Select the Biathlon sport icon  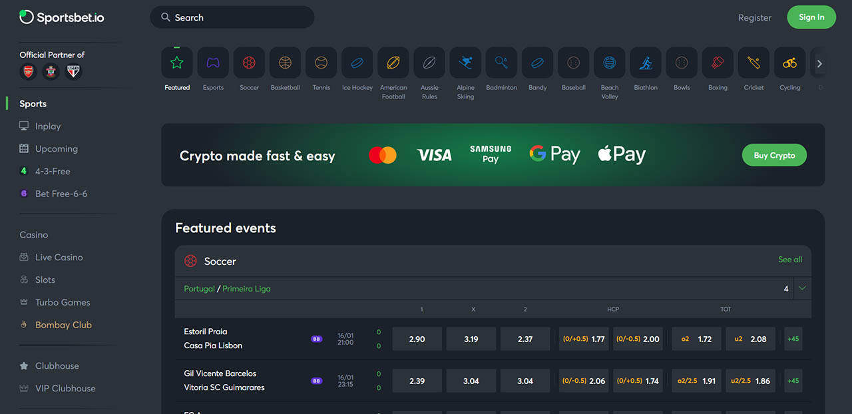pyautogui.click(x=646, y=63)
